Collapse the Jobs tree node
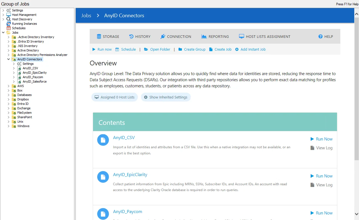 click(x=3, y=33)
